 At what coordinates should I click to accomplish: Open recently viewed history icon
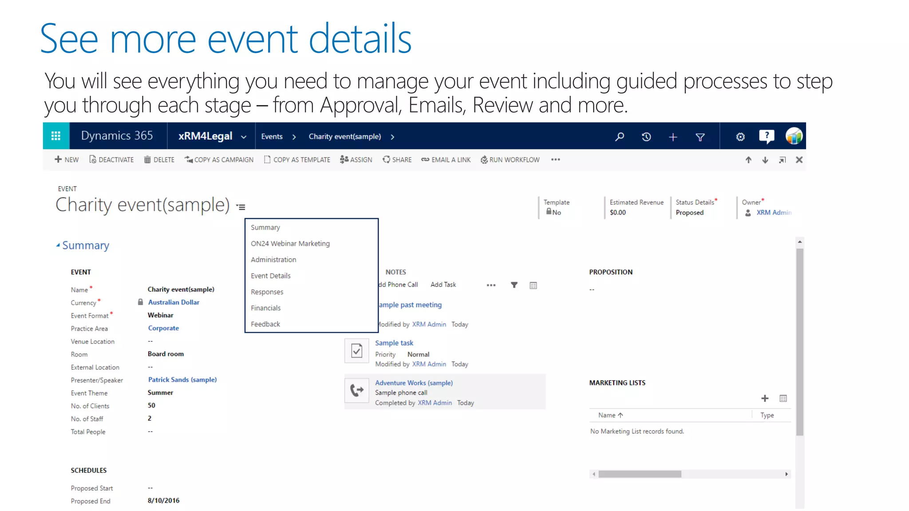(x=646, y=137)
